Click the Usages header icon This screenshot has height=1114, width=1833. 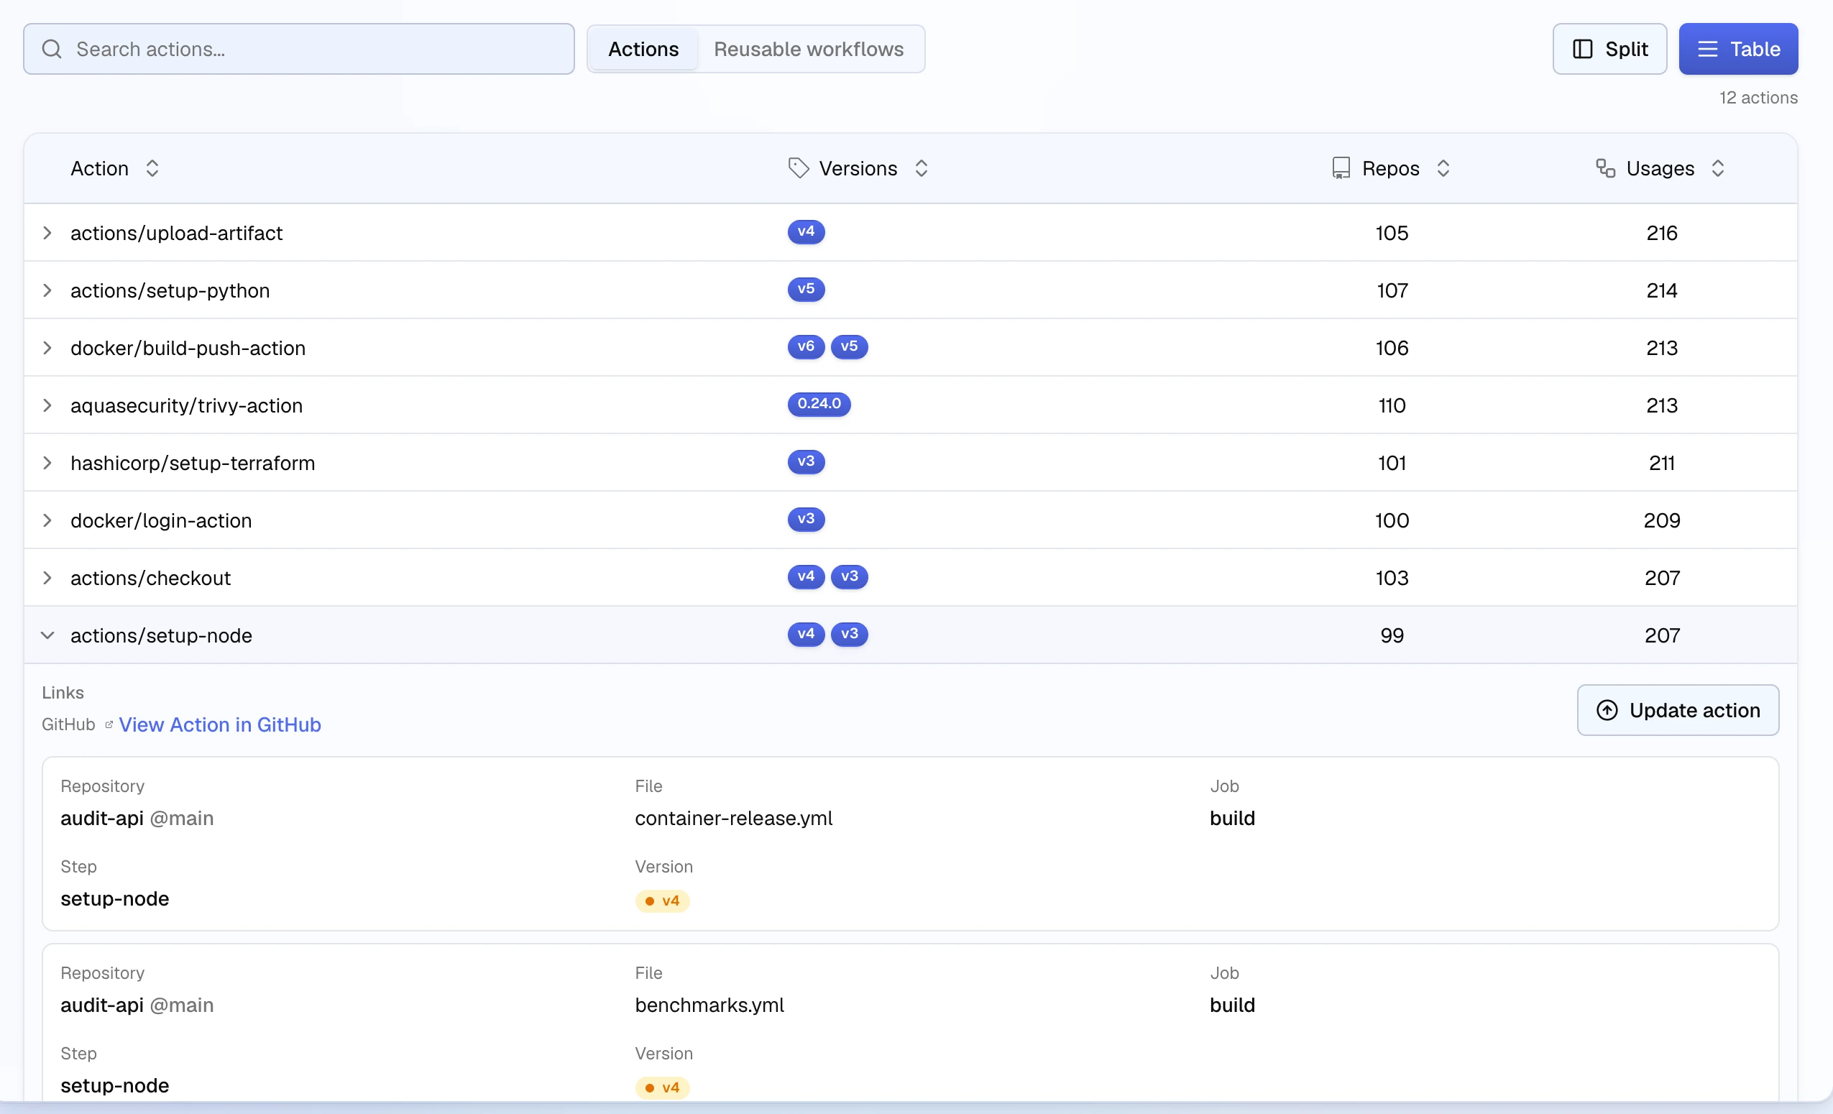tap(1605, 168)
